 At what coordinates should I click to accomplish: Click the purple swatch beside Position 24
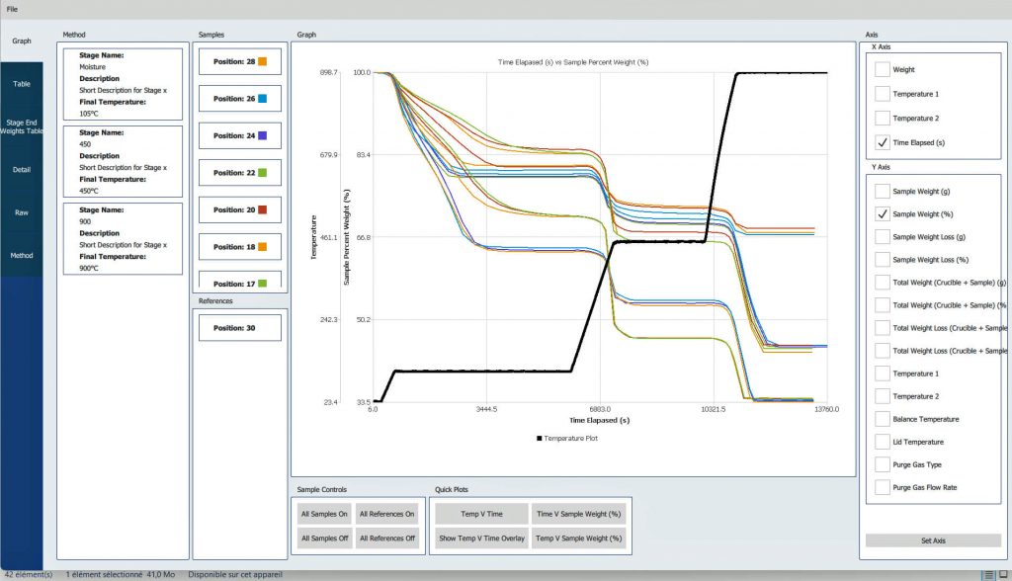point(263,135)
